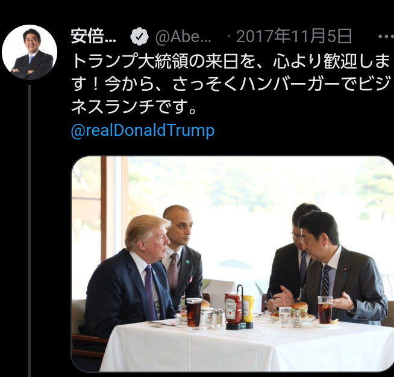394x377 pixels.
Task: Click the hamburger on the right plate
Action: 299,309
